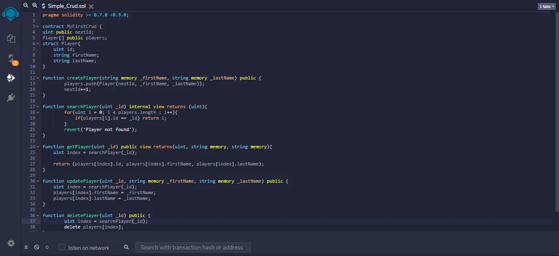Viewport: 559px width, 256px height.
Task: Click the 'delete players[index];' line
Action: pos(94,227)
